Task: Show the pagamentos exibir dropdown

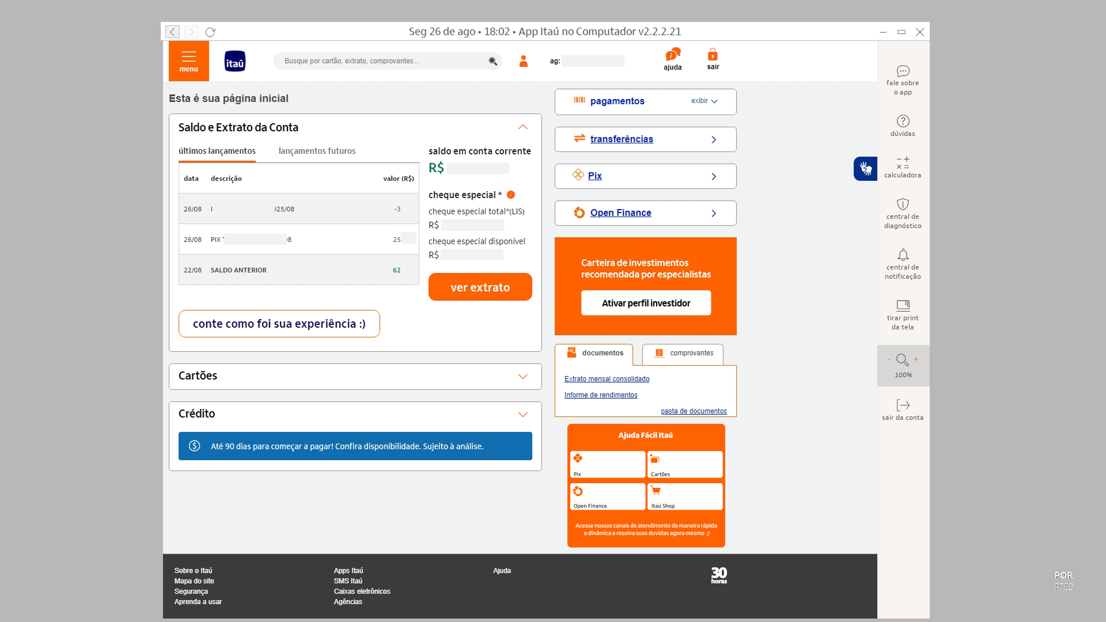Action: [x=704, y=101]
